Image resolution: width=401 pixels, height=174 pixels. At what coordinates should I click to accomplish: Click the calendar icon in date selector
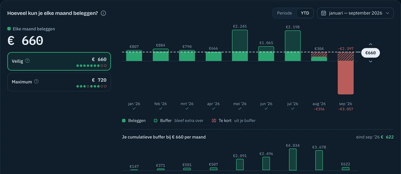tap(324, 13)
